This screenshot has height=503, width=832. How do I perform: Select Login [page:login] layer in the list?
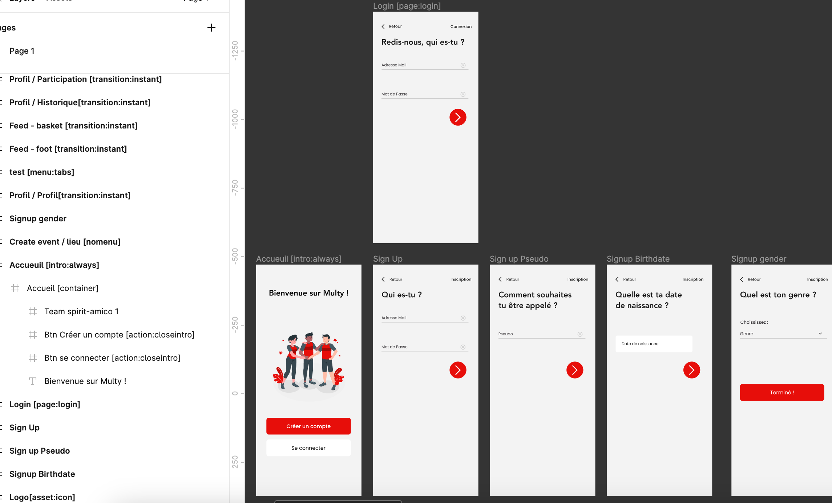(x=45, y=404)
